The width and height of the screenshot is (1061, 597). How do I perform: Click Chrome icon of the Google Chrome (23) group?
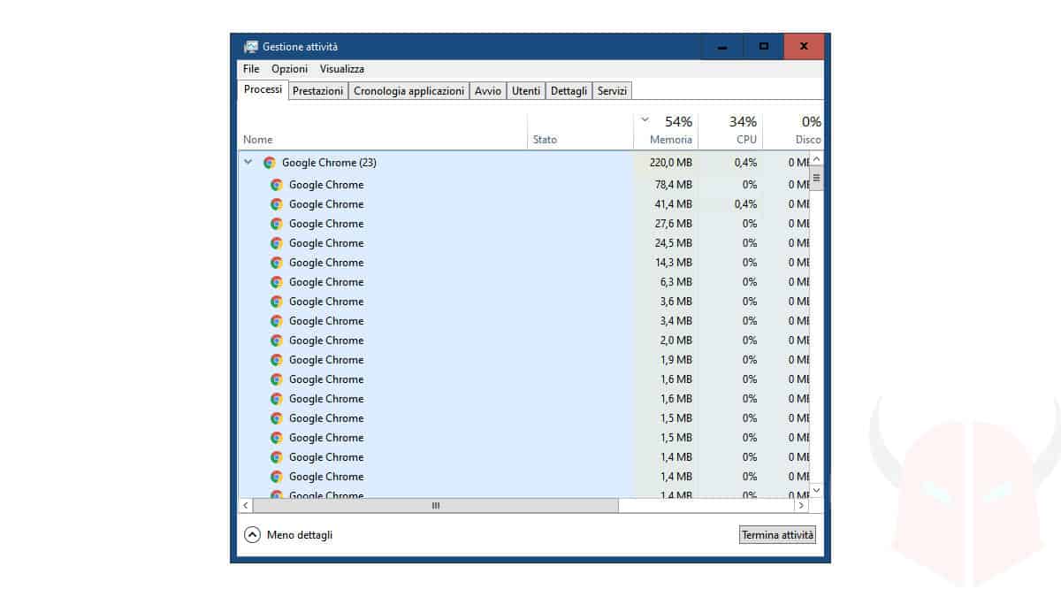click(270, 163)
